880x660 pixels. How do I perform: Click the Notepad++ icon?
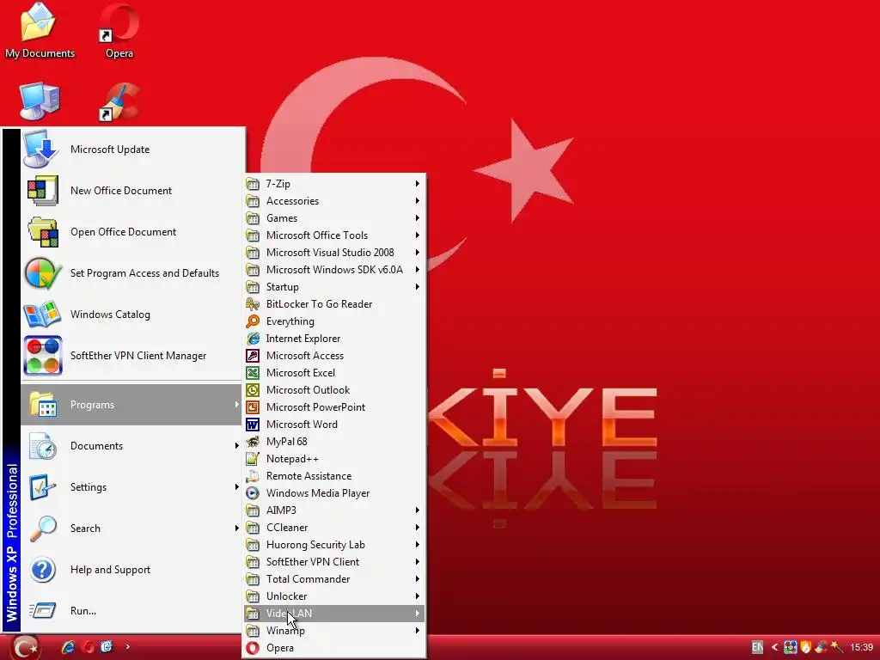[x=254, y=459]
